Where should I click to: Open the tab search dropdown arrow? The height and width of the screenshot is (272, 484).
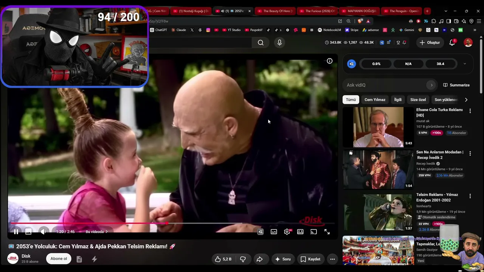point(446,11)
